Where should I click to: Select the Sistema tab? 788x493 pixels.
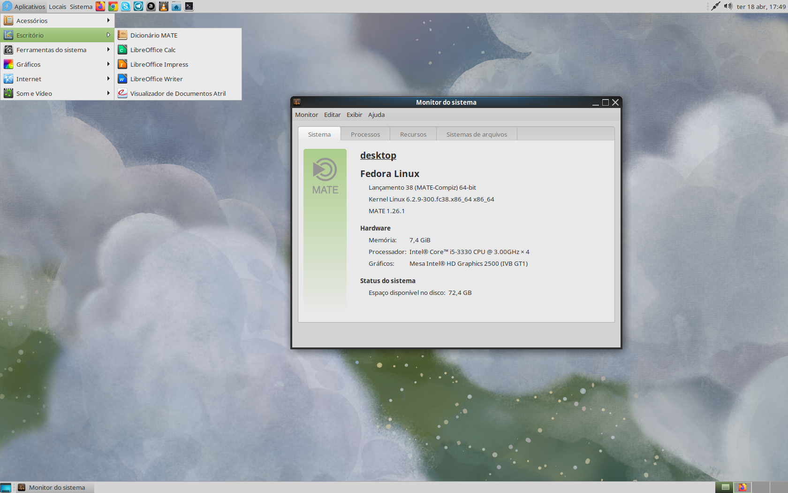coord(319,134)
